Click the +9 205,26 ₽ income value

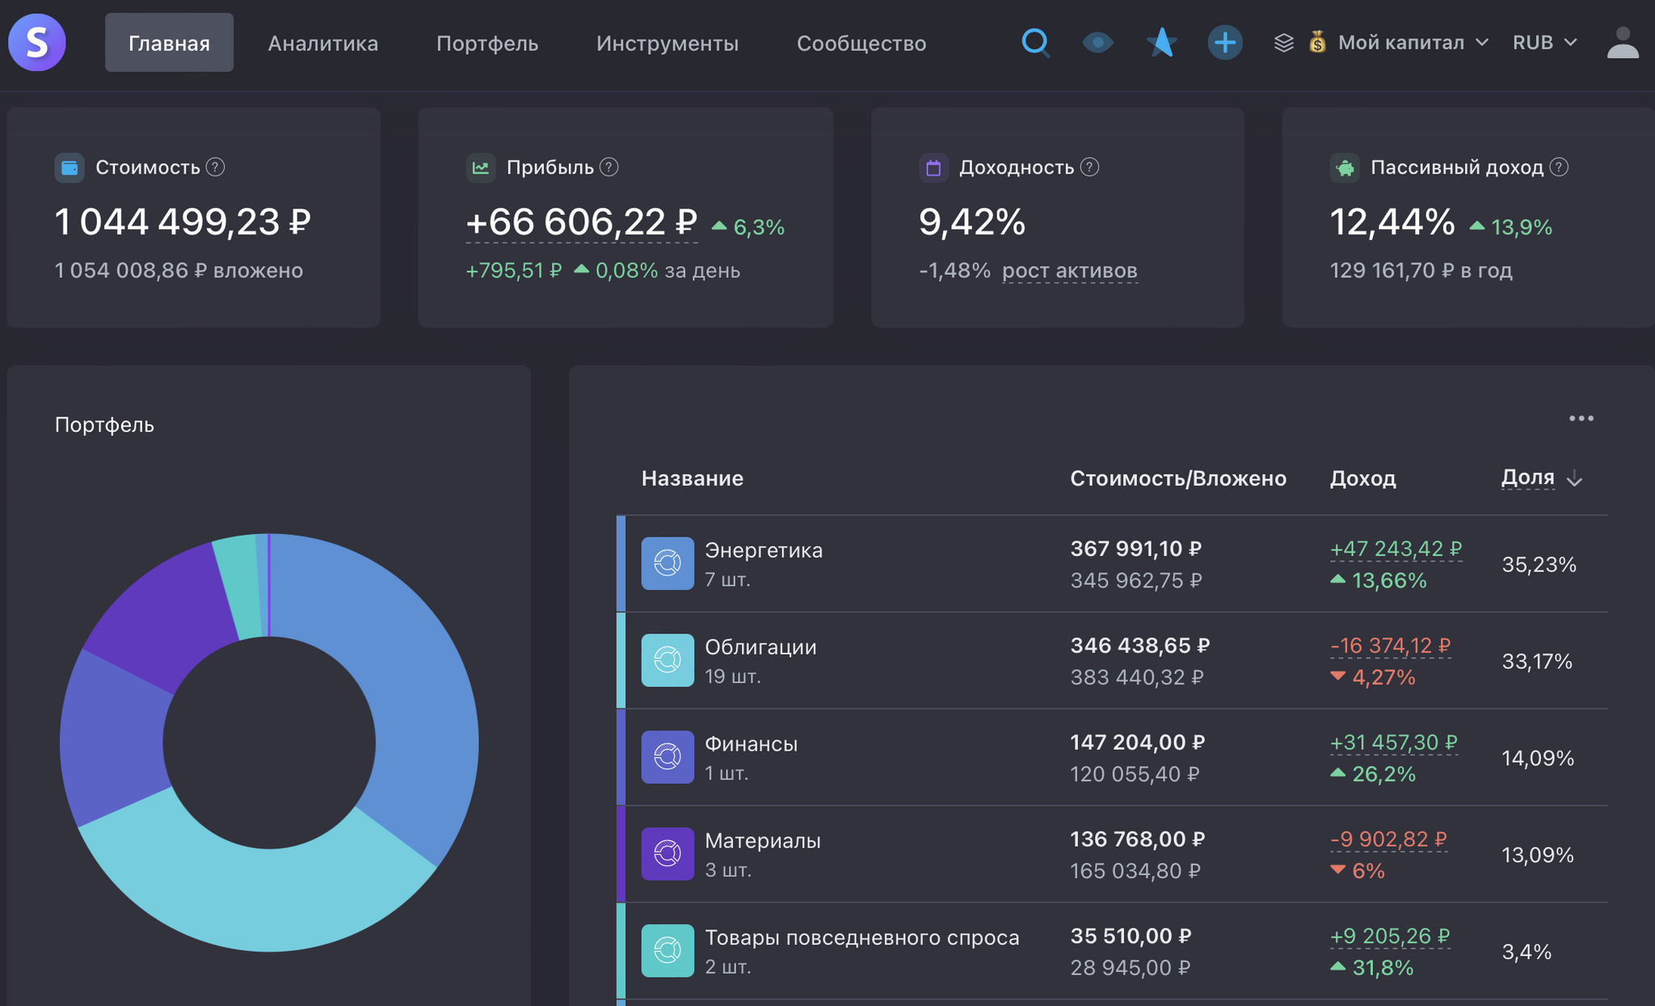(1390, 937)
